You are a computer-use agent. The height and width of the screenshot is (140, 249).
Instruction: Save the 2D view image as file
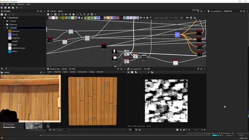132,72
